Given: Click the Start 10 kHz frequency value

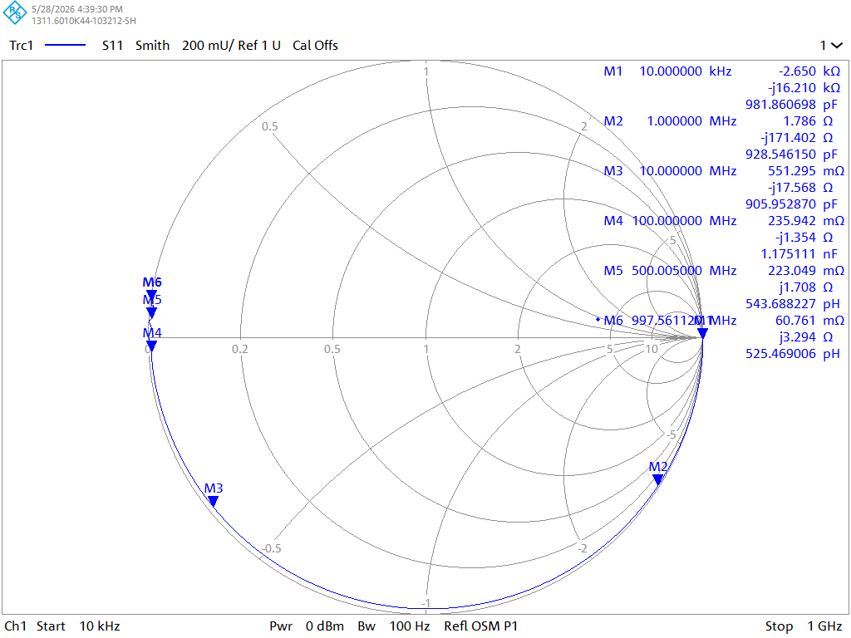Looking at the screenshot, I should pos(78,626).
